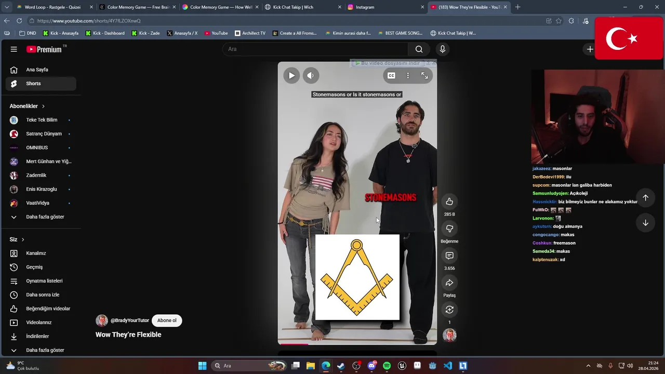Viewport: 665px width, 374px height.
Task: Like the Short with thumbs up
Action: pos(449,202)
